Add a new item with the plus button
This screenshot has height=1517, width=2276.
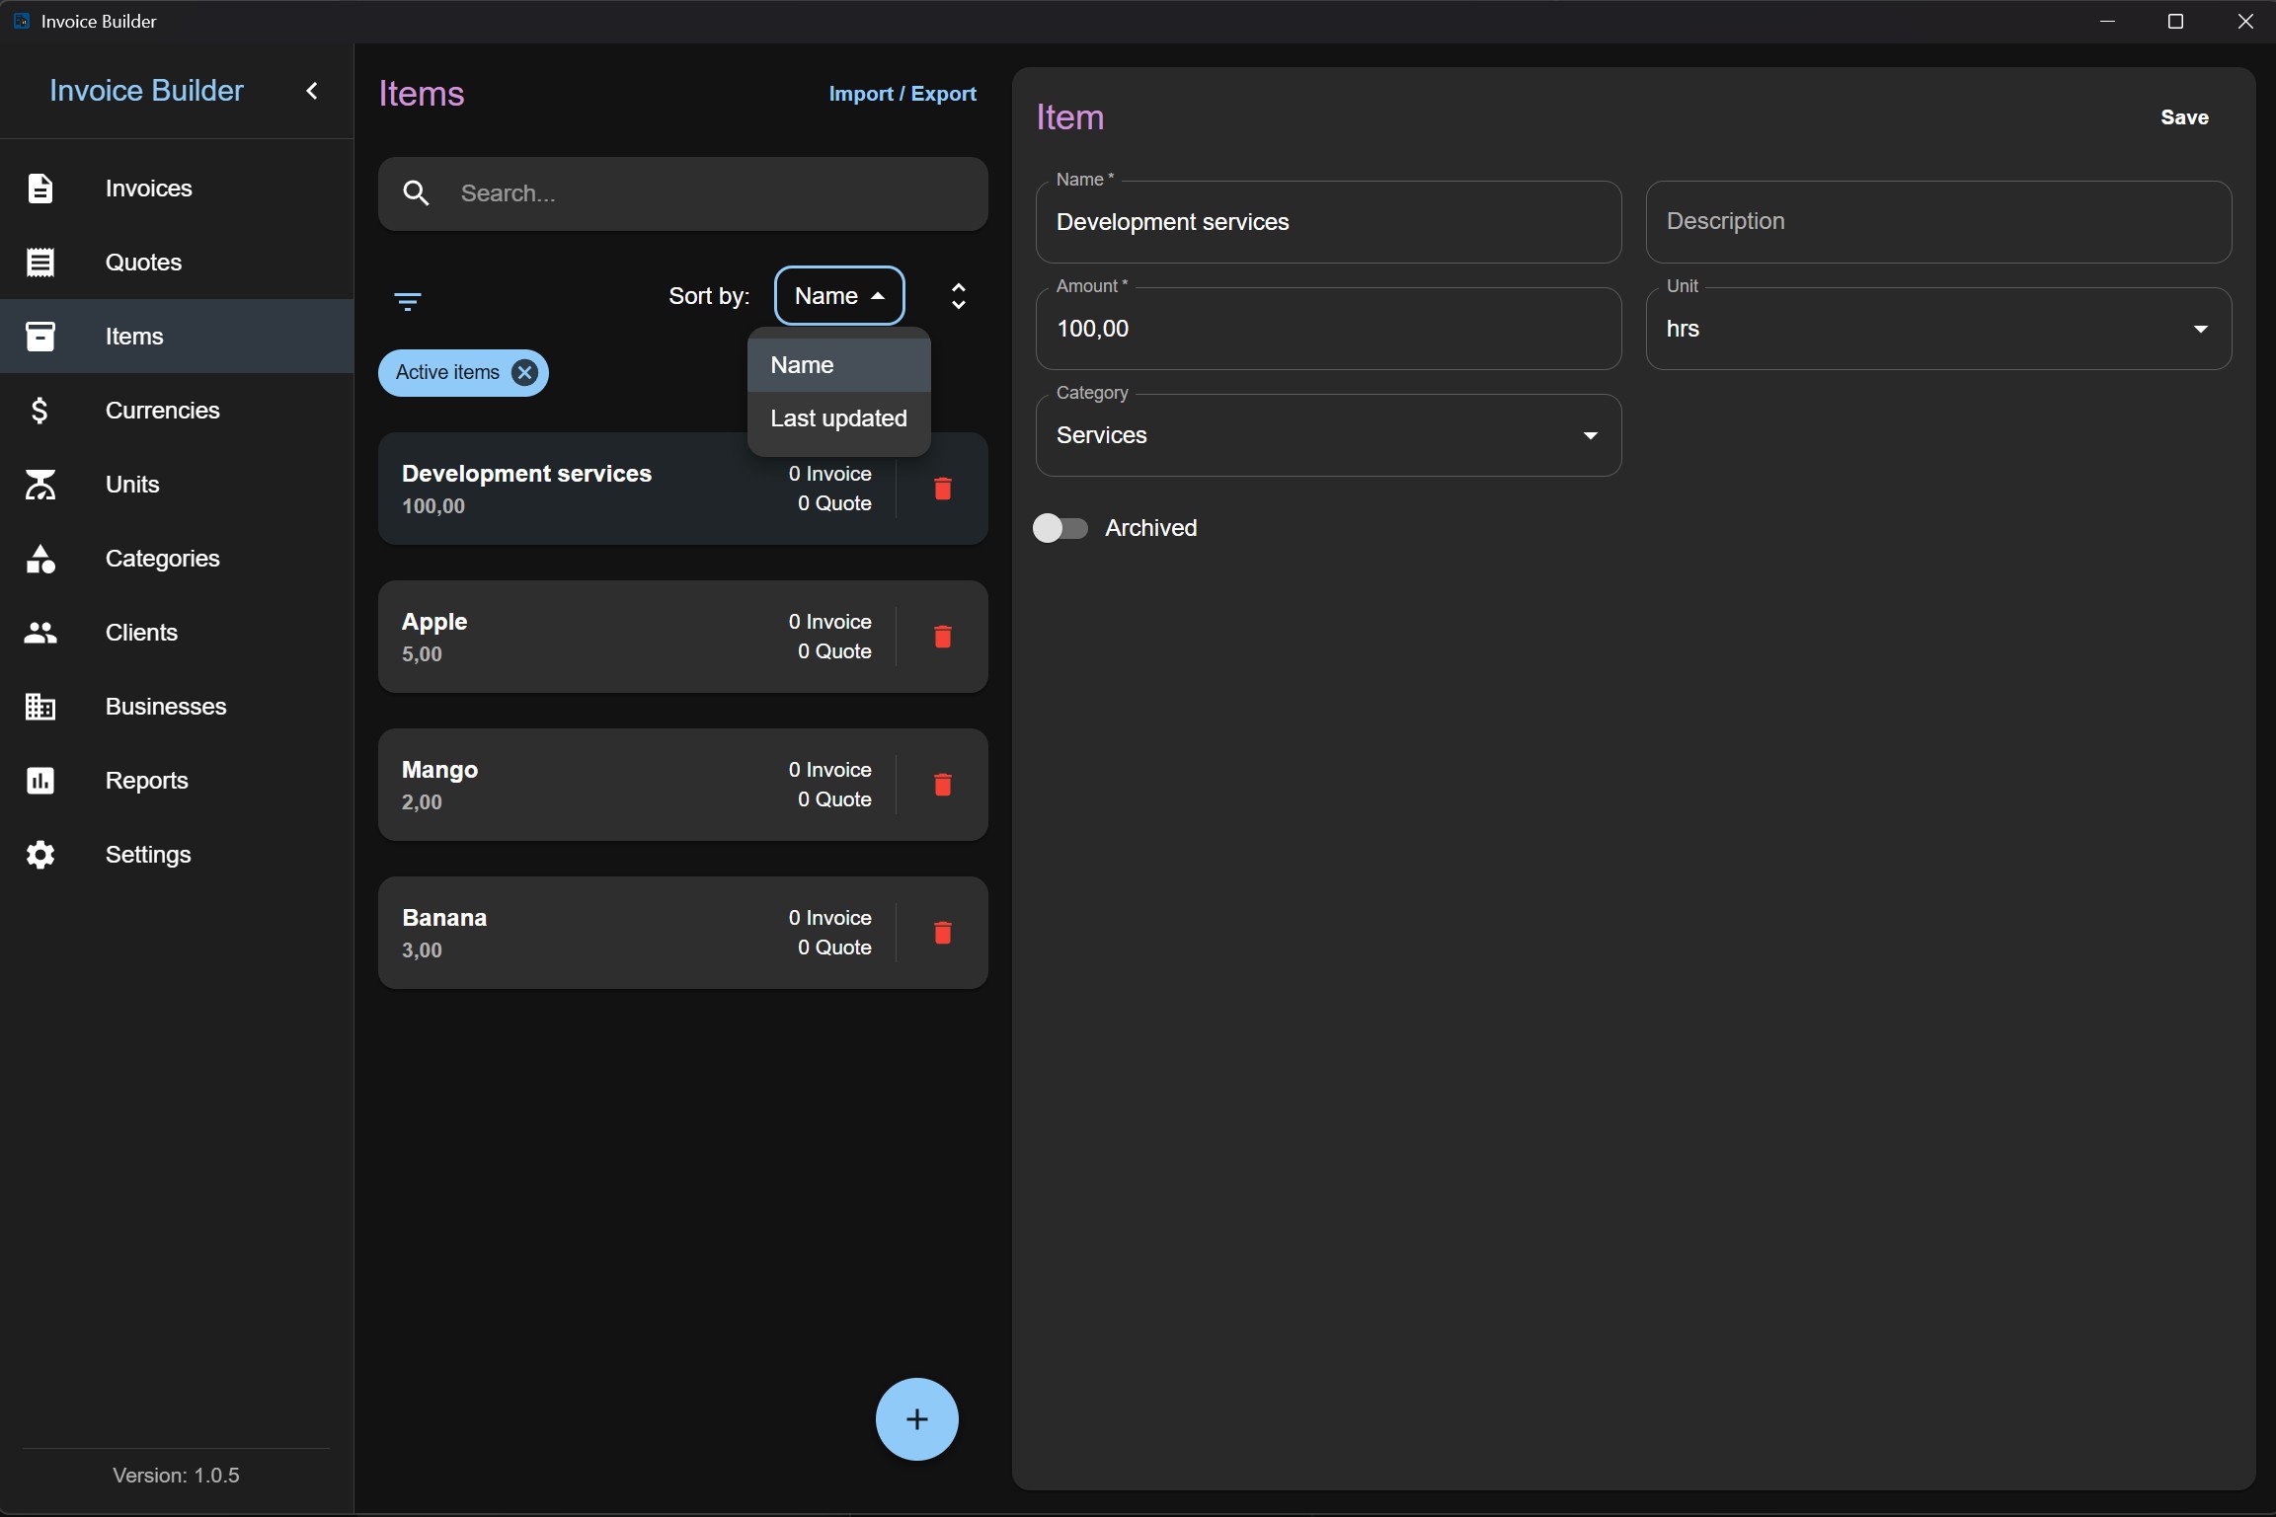point(917,1419)
